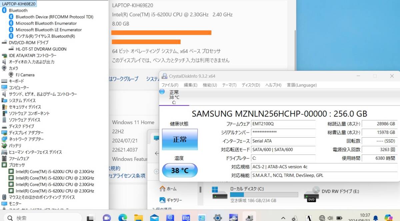Click the IDE ATA/ATAPI コントローラー icon
The height and width of the screenshot is (221, 400).
tap(4, 55)
